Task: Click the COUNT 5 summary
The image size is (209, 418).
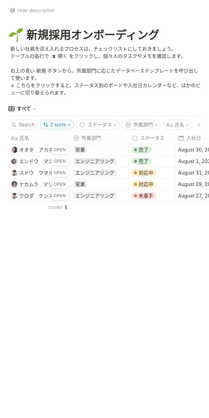Action: pyautogui.click(x=58, y=208)
